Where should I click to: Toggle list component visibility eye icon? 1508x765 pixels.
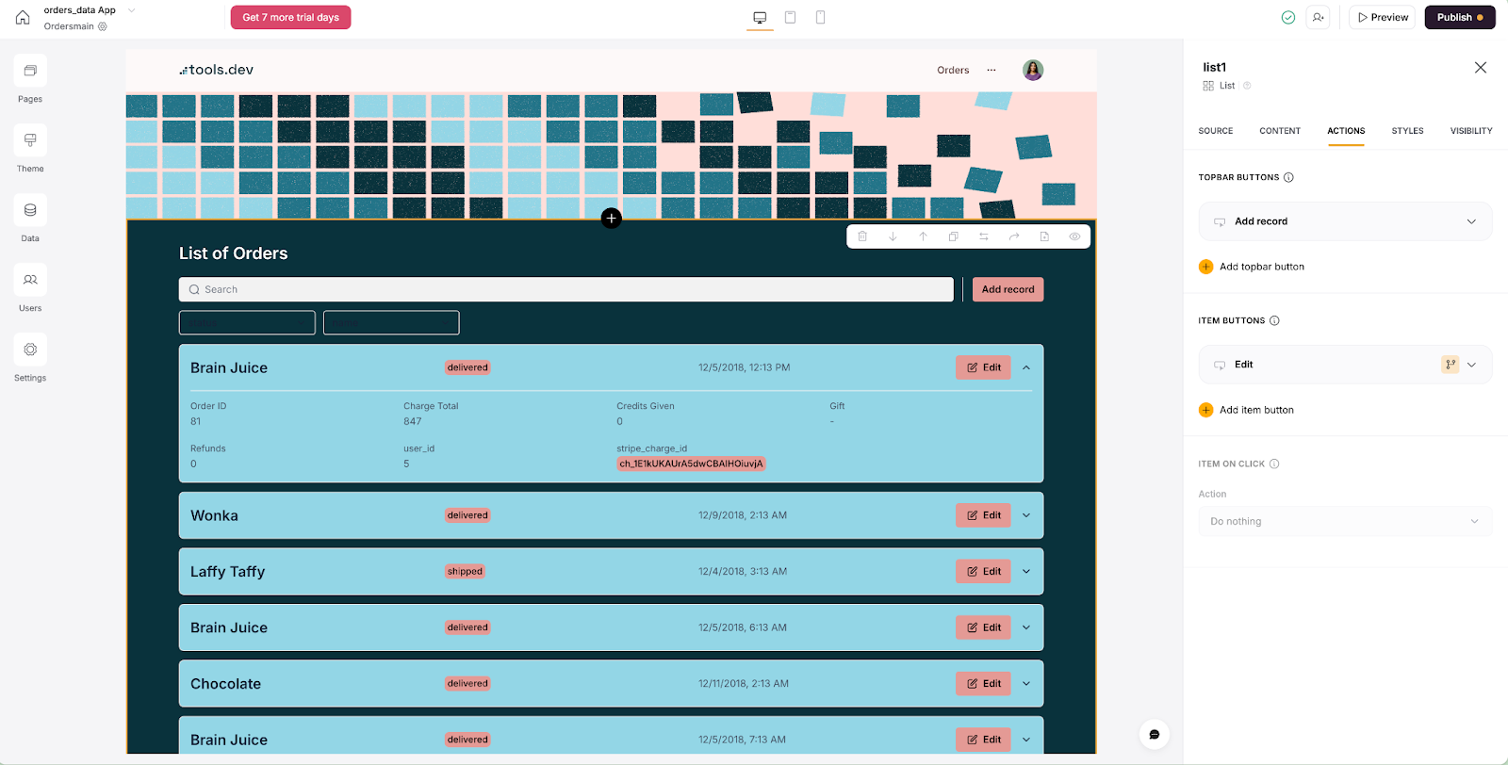(1074, 236)
